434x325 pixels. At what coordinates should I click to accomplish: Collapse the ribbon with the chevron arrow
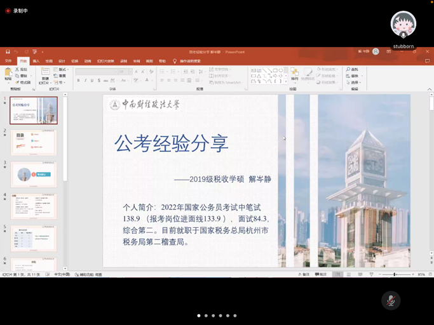[430, 90]
